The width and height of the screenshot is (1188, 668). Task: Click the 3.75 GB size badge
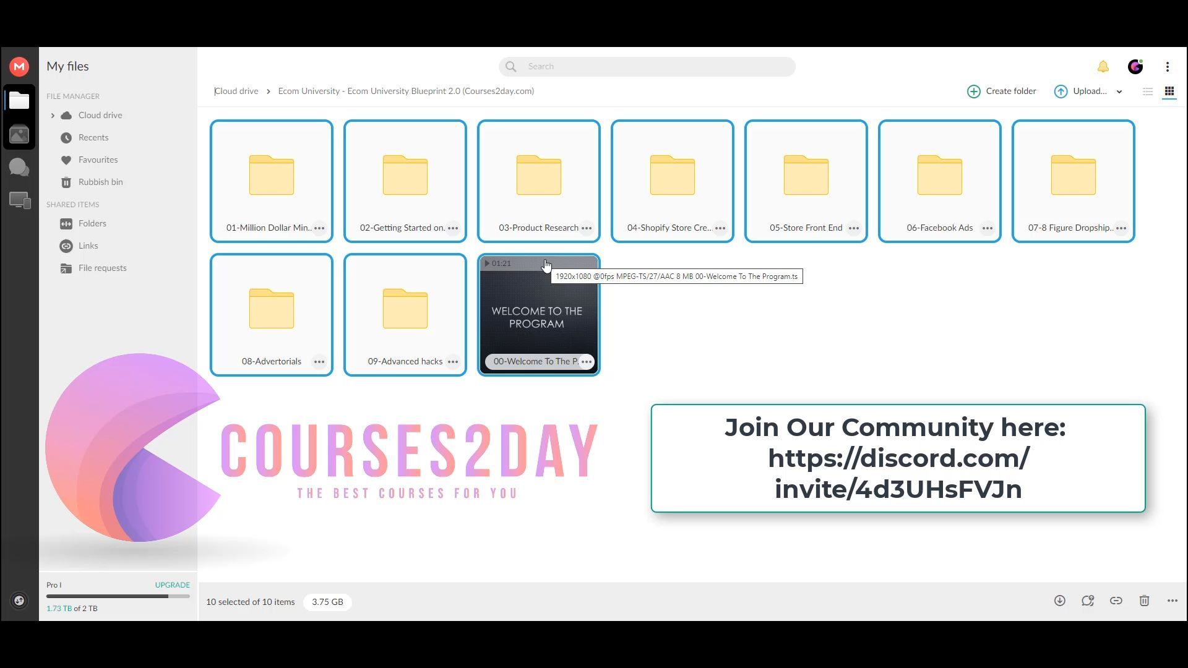pyautogui.click(x=327, y=602)
